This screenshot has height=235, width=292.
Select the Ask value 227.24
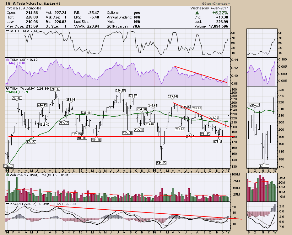60,13
